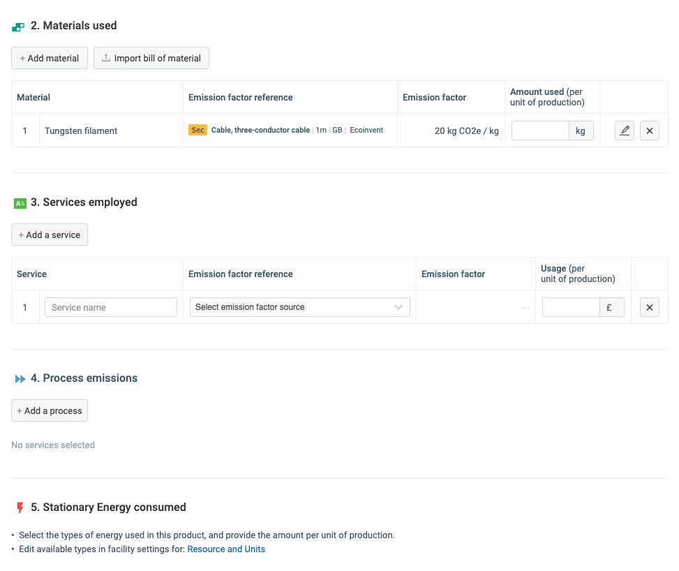Click the Process emissions arrow icon
This screenshot has height=571, width=679.
[20, 379]
